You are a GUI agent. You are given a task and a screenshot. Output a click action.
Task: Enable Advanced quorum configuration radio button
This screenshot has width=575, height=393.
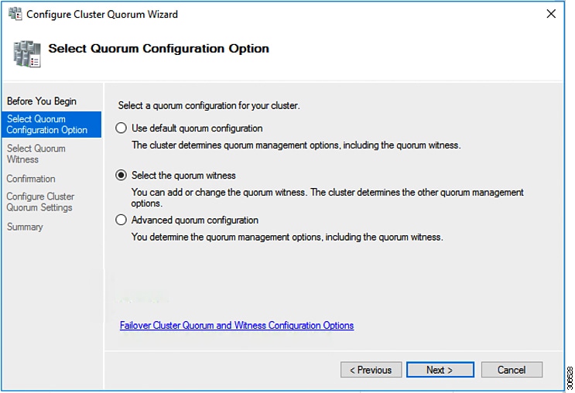121,220
